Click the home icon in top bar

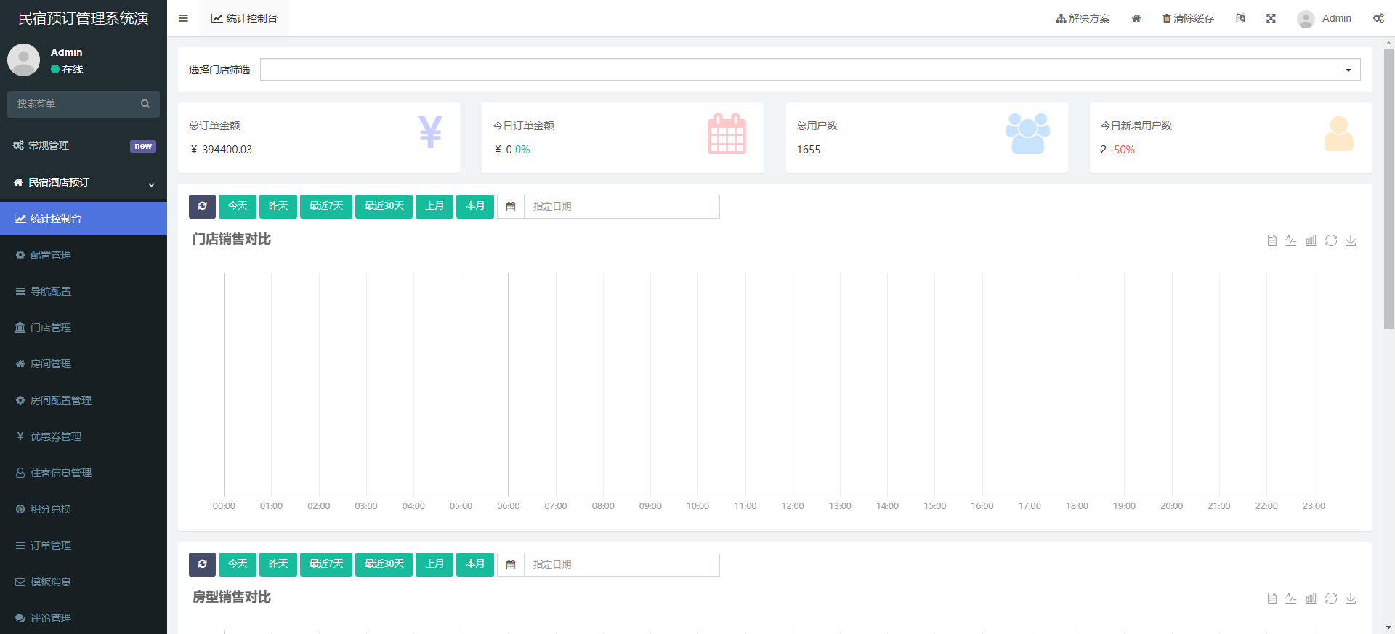(x=1136, y=18)
